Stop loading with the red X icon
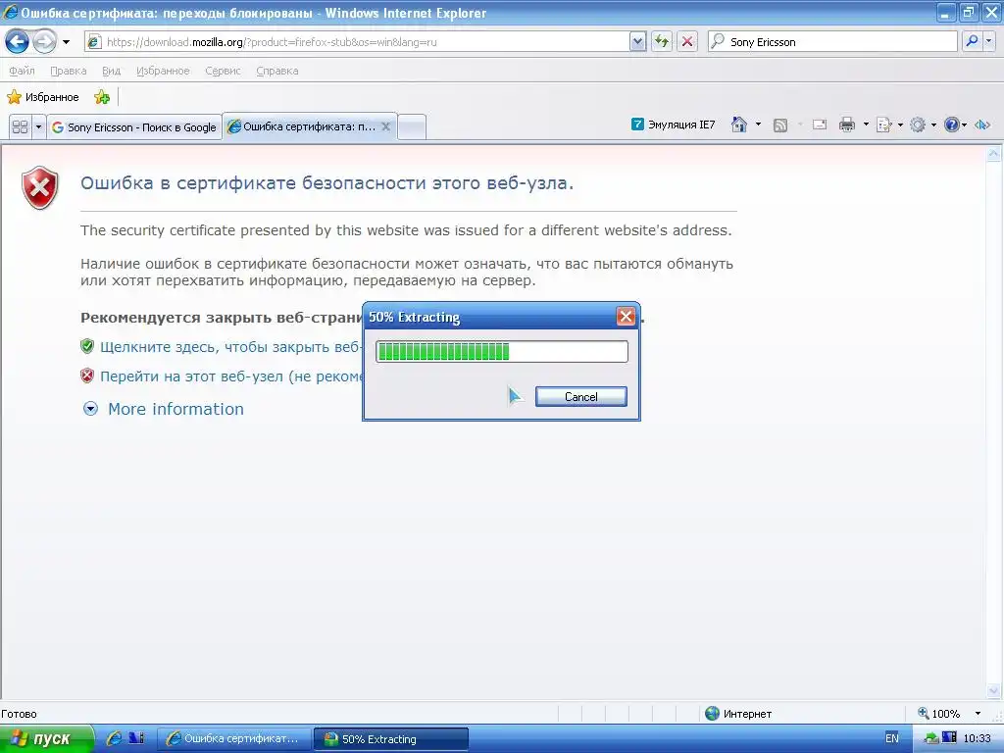This screenshot has height=753, width=1004. tap(687, 42)
